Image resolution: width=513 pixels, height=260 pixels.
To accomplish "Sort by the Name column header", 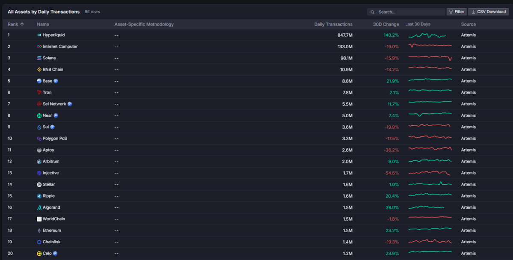I will (x=43, y=24).
